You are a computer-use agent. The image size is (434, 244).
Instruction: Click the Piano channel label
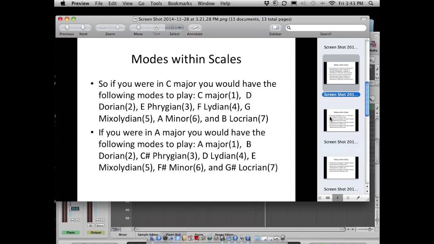tap(71, 232)
